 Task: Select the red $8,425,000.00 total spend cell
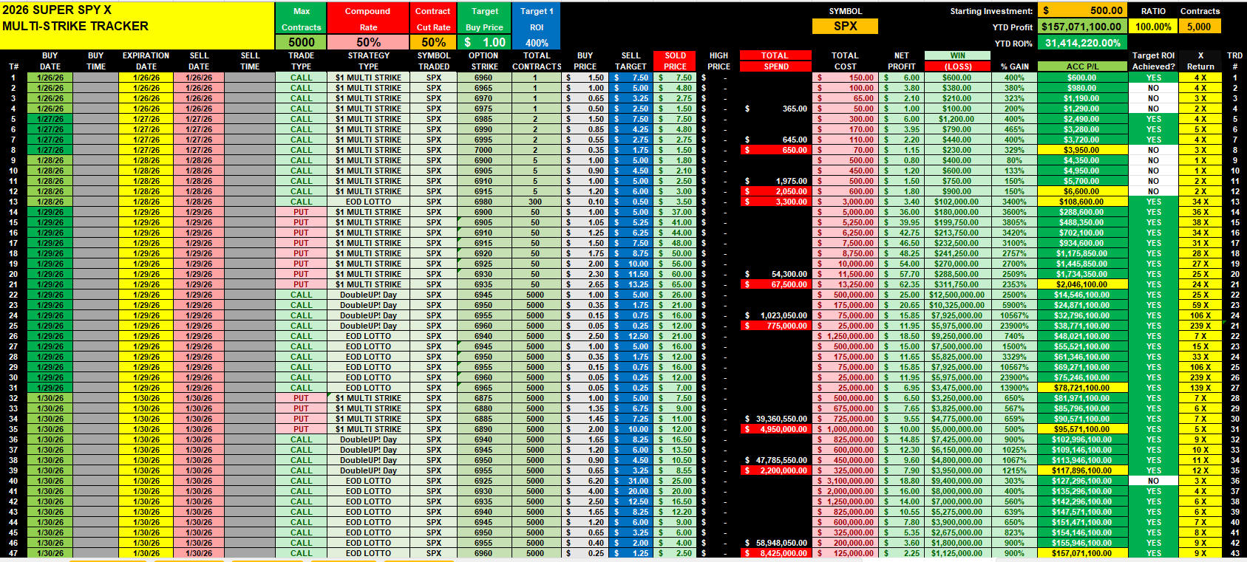click(775, 553)
